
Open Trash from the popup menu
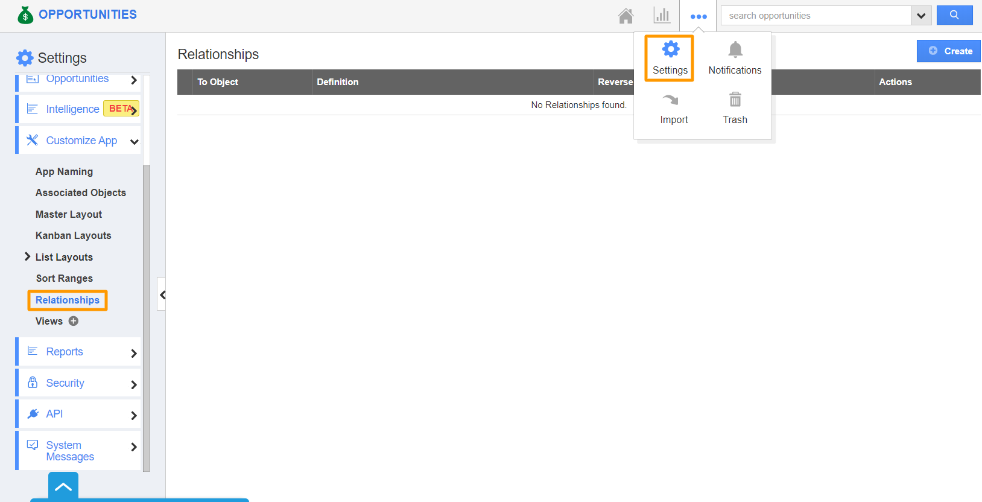735,109
